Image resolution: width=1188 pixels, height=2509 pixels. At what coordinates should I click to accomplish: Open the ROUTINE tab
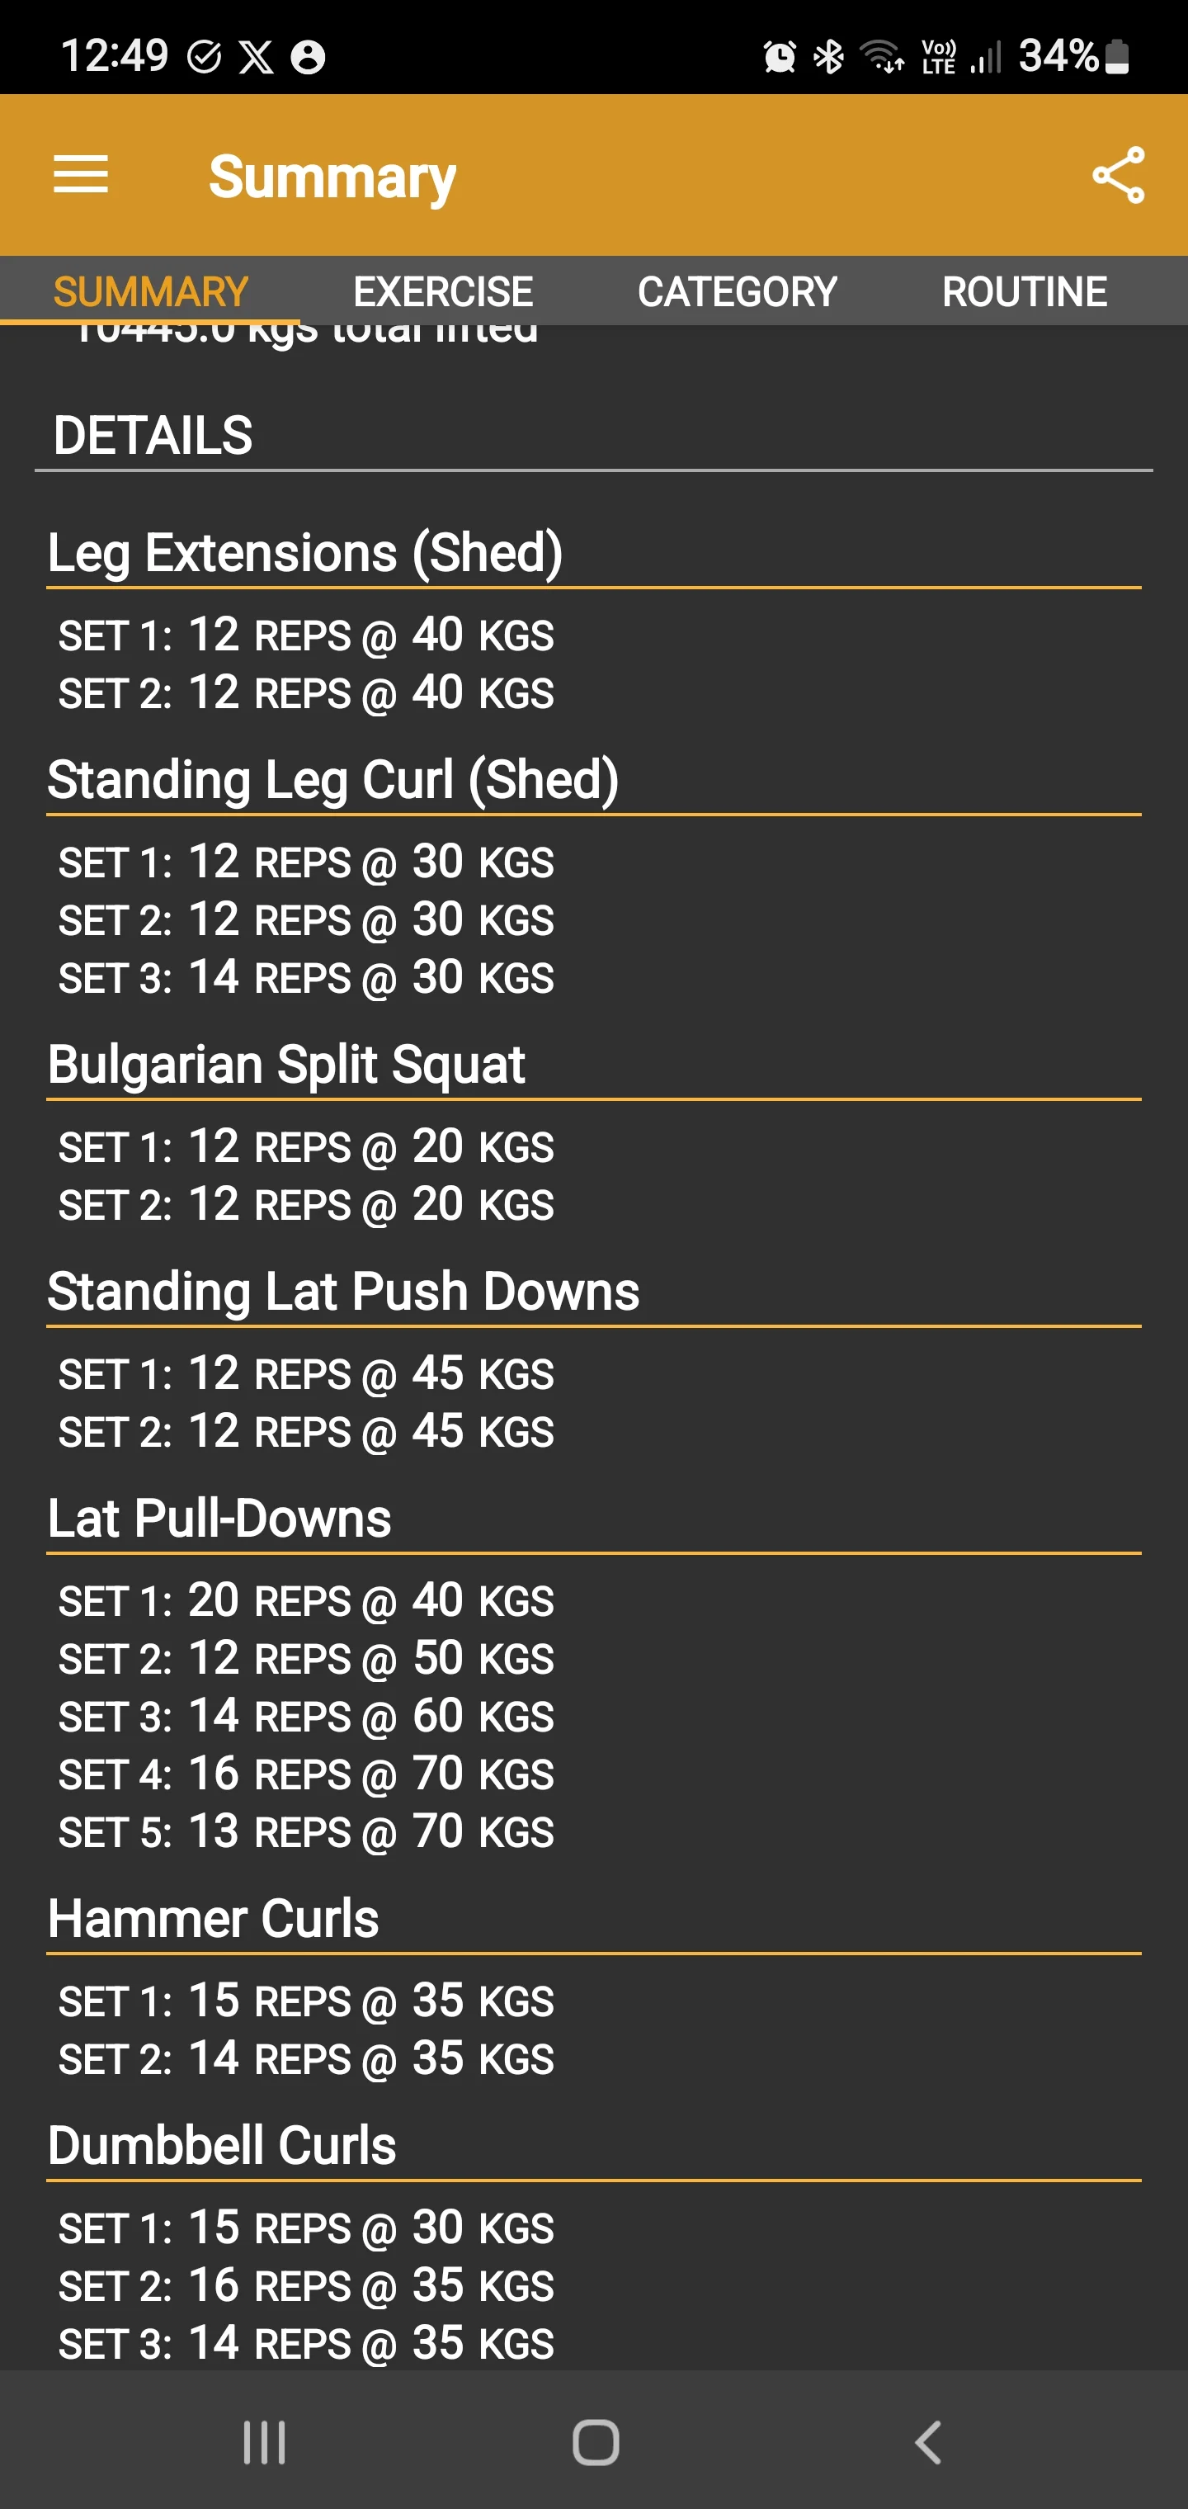click(x=1024, y=291)
